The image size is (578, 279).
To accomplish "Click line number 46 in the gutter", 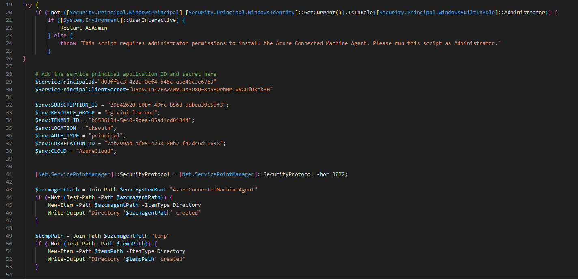I will coord(9,212).
